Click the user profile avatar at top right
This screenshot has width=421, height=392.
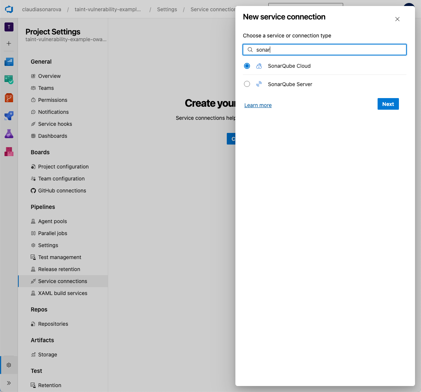tap(409, 7)
